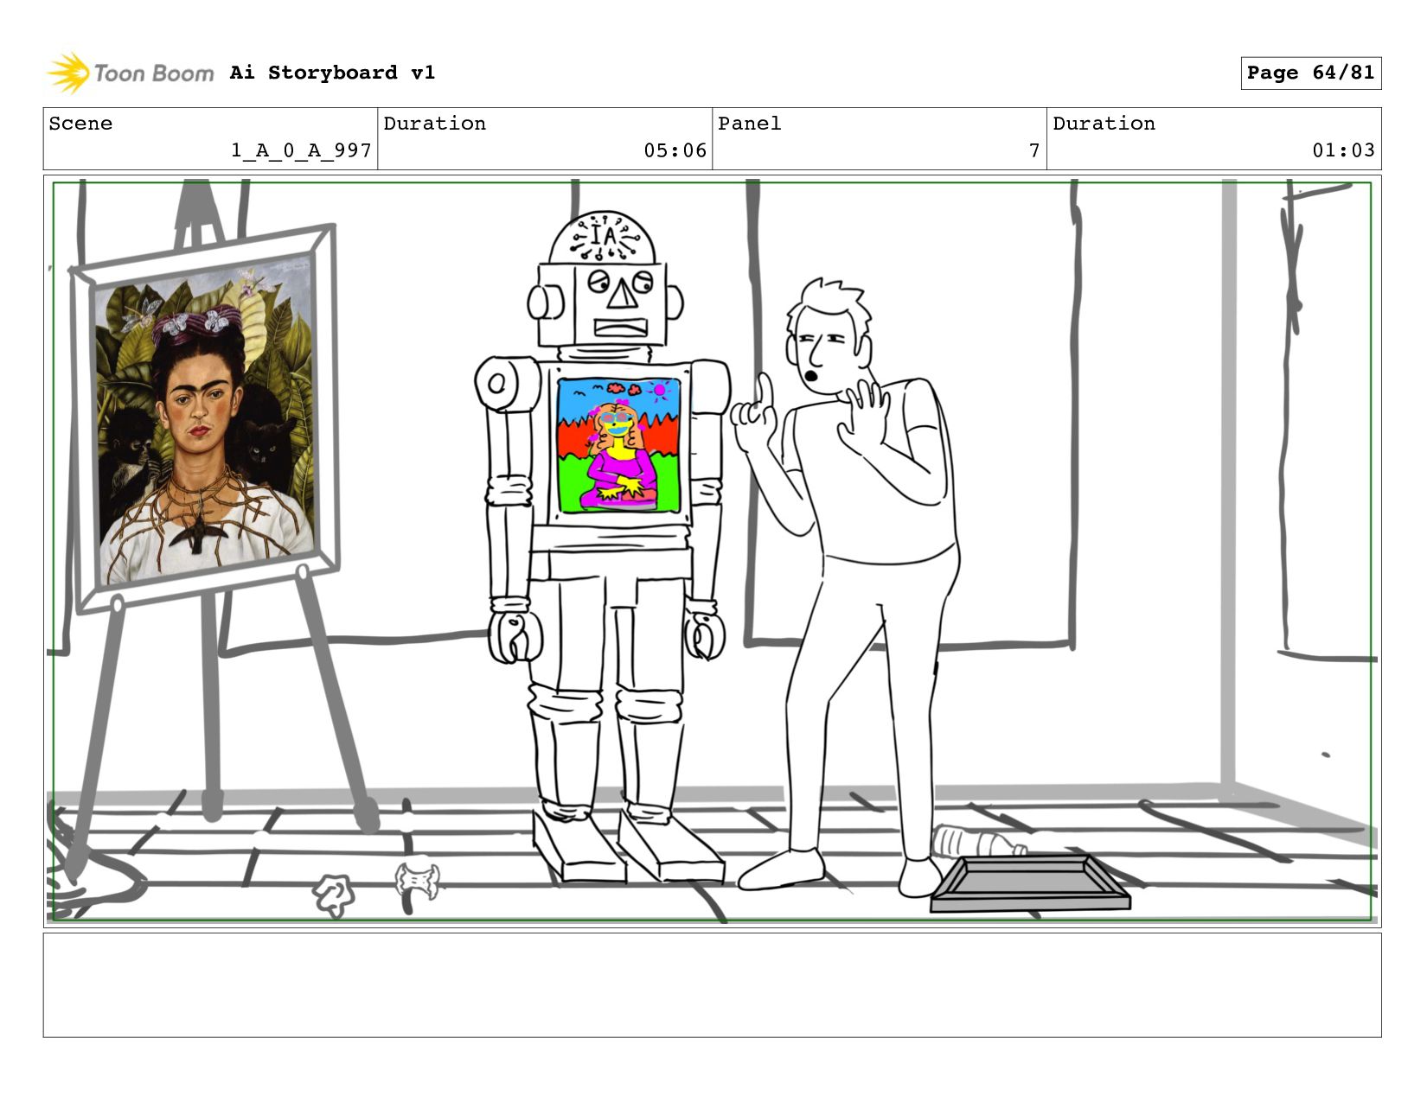The image size is (1427, 1102).
Task: Click the scene name '1_A_0_A_997'
Action: click(x=301, y=150)
